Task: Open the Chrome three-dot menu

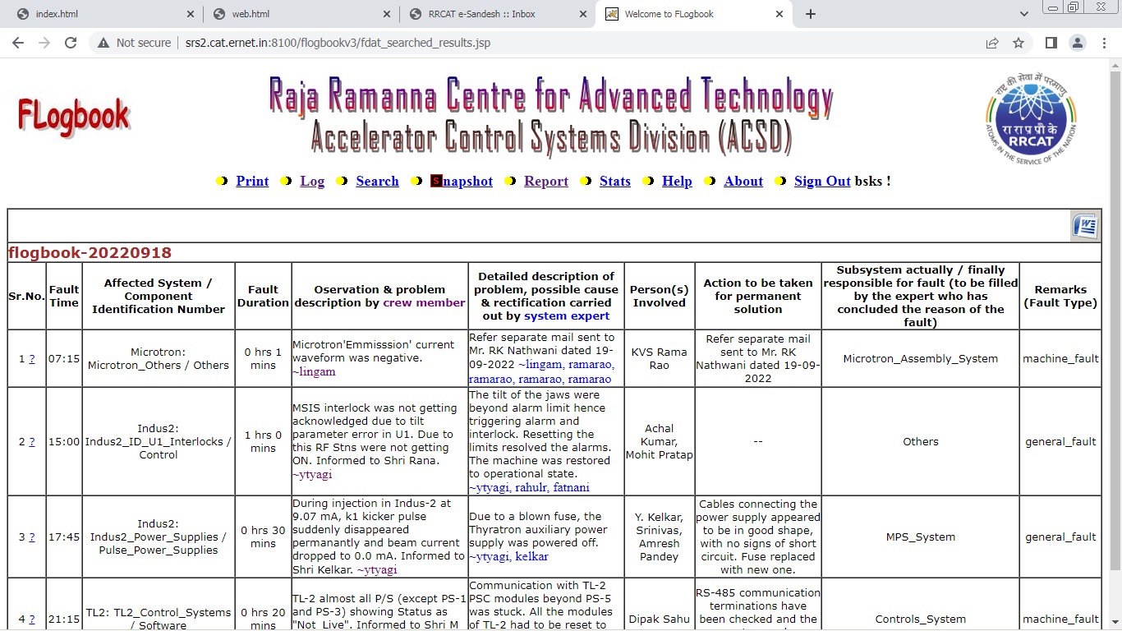Action: click(x=1103, y=43)
